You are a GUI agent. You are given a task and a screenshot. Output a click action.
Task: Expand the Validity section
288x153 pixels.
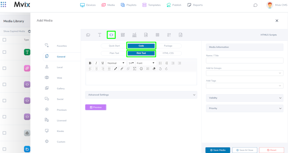(x=245, y=98)
